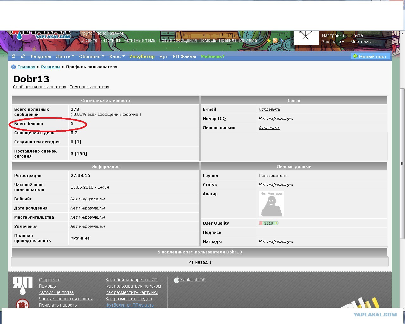The image size is (405, 324).
Task: Click the Группа value Пользователи
Action: click(x=273, y=176)
